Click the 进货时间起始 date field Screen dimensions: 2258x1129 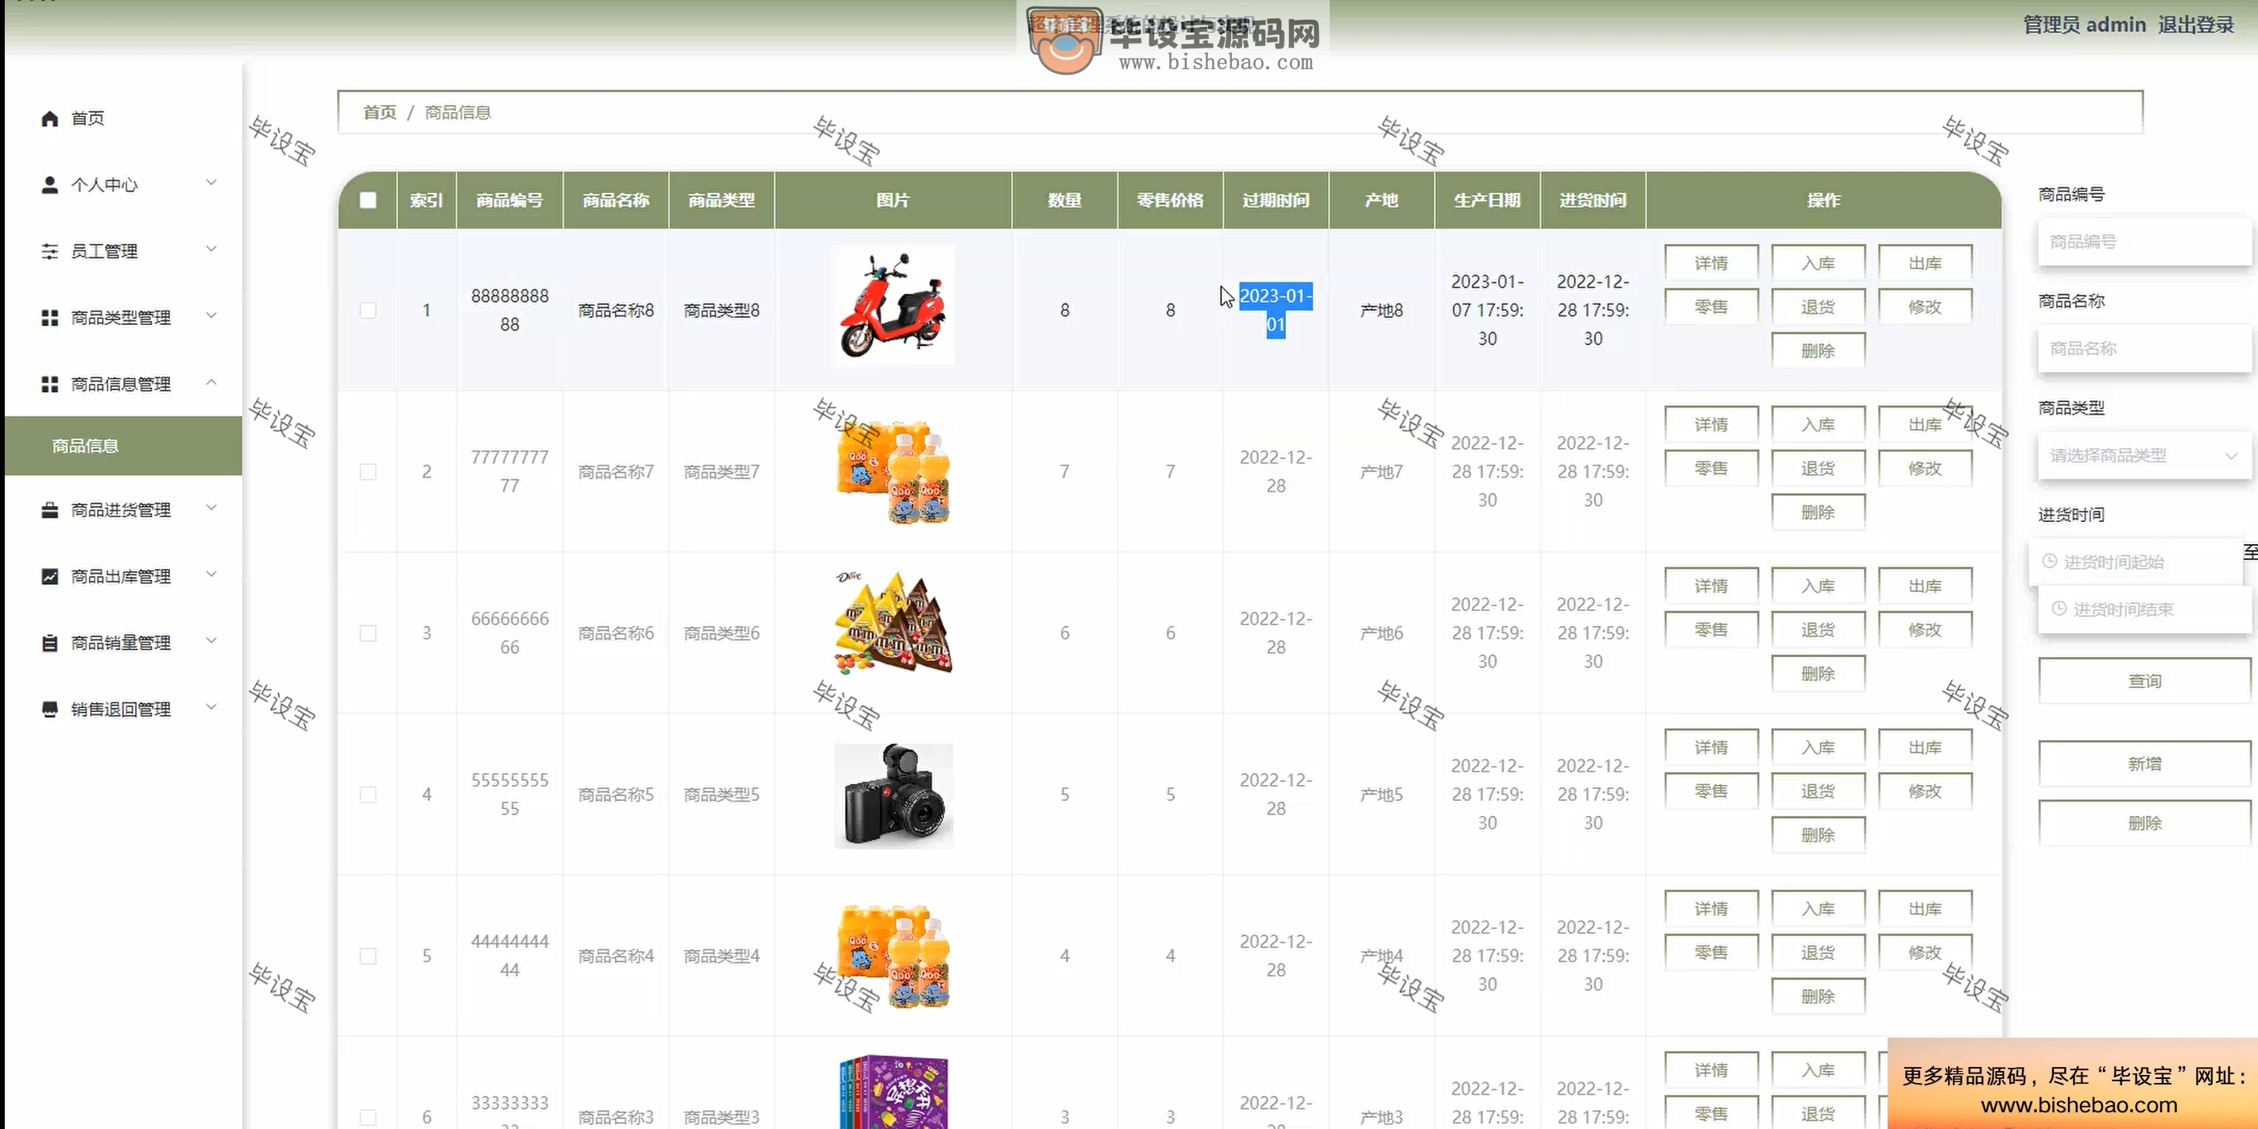2136,562
